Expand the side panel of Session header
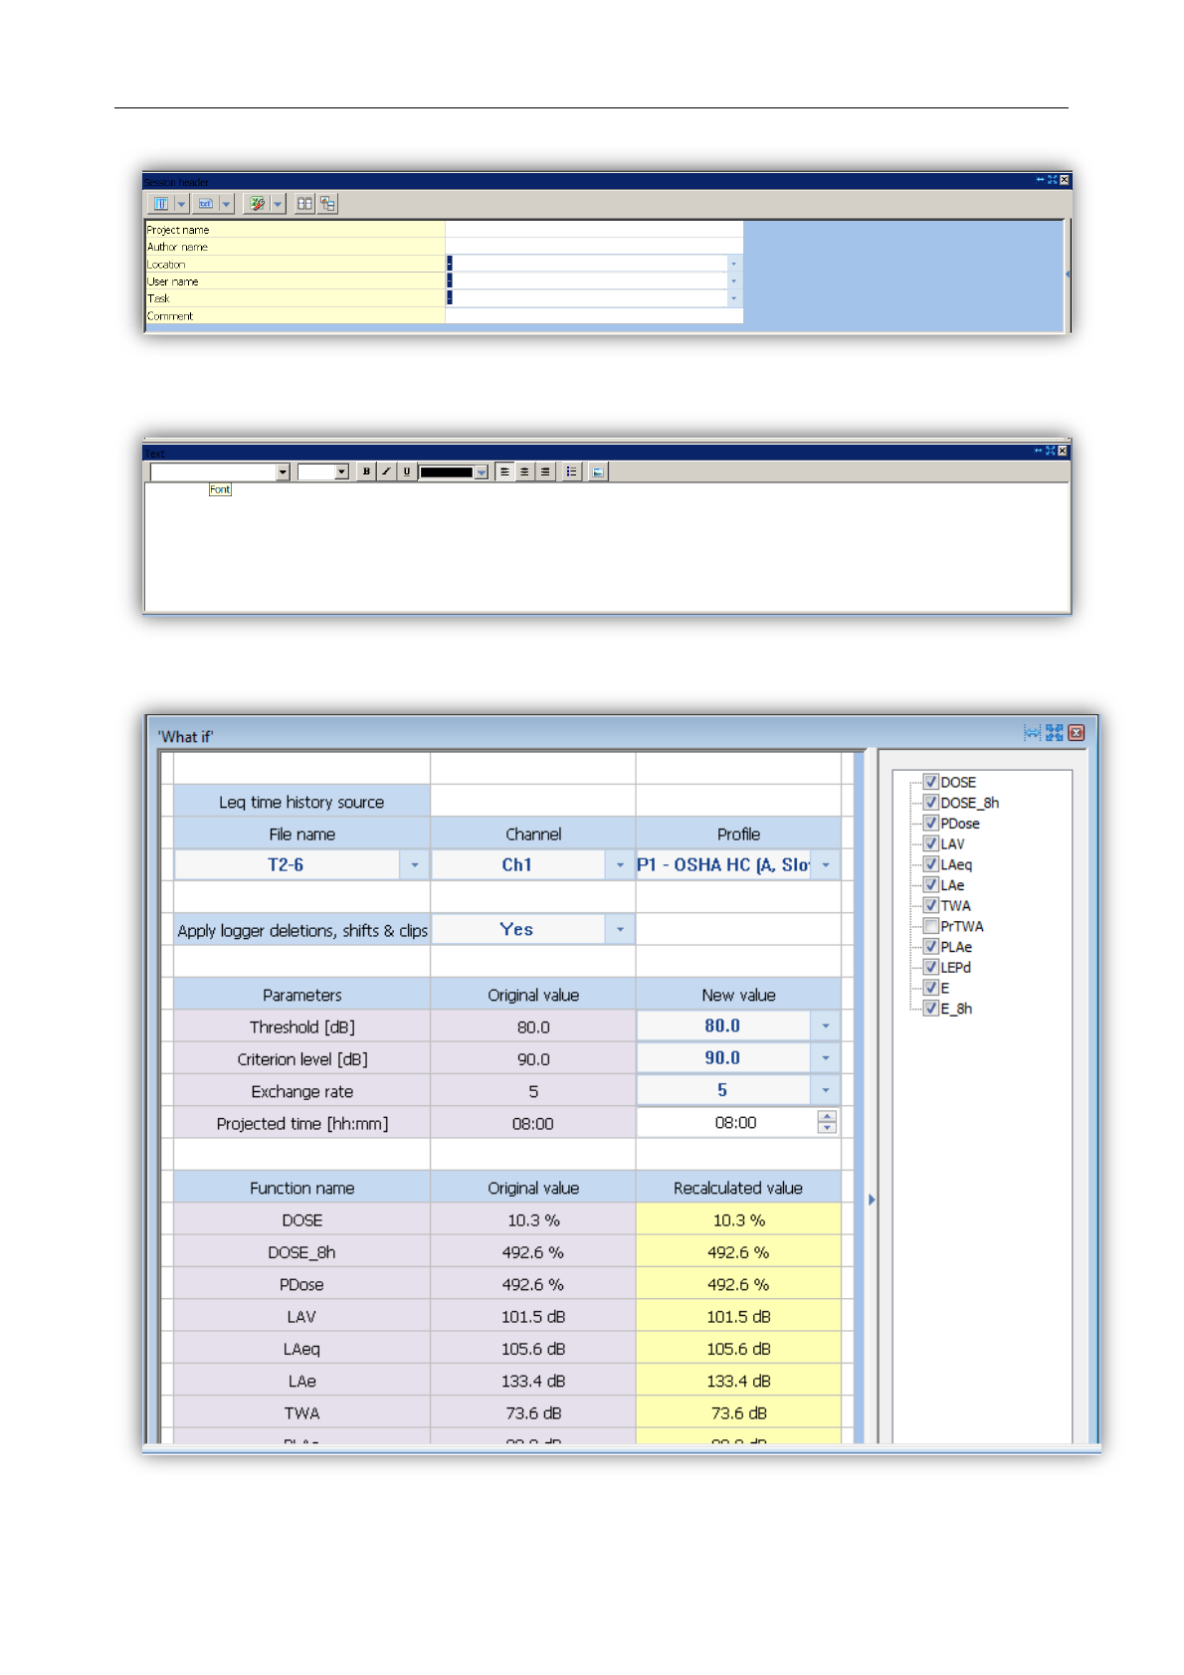Viewport: 1184px width, 1675px height. pos(1067,274)
